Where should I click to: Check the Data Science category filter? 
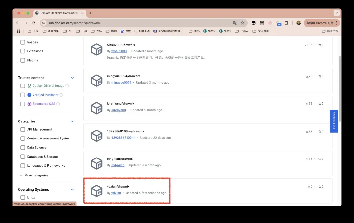[x=23, y=148]
